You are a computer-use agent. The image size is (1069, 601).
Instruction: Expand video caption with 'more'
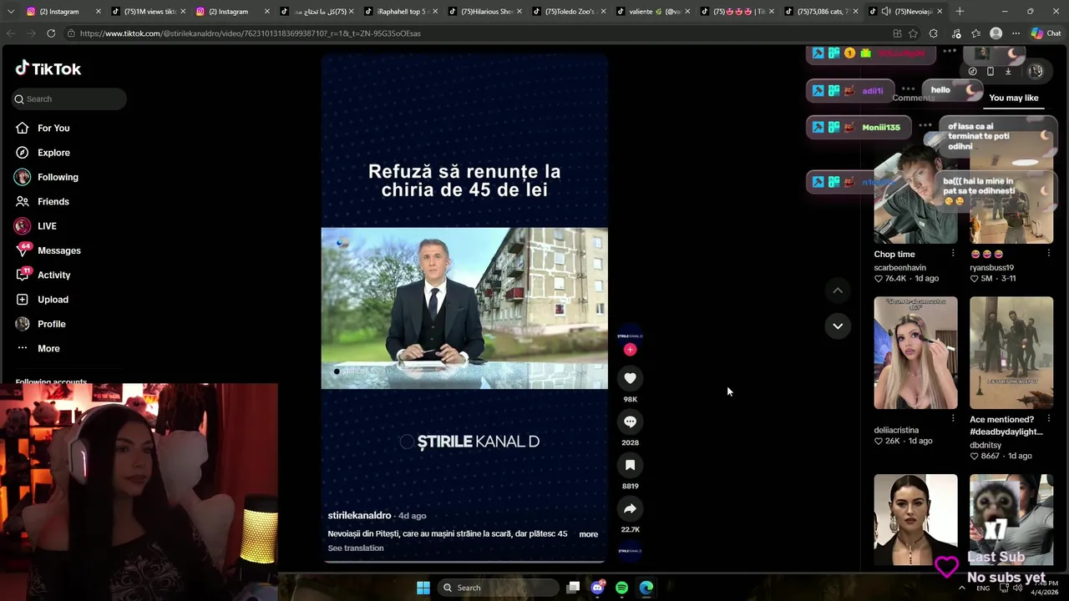click(589, 534)
